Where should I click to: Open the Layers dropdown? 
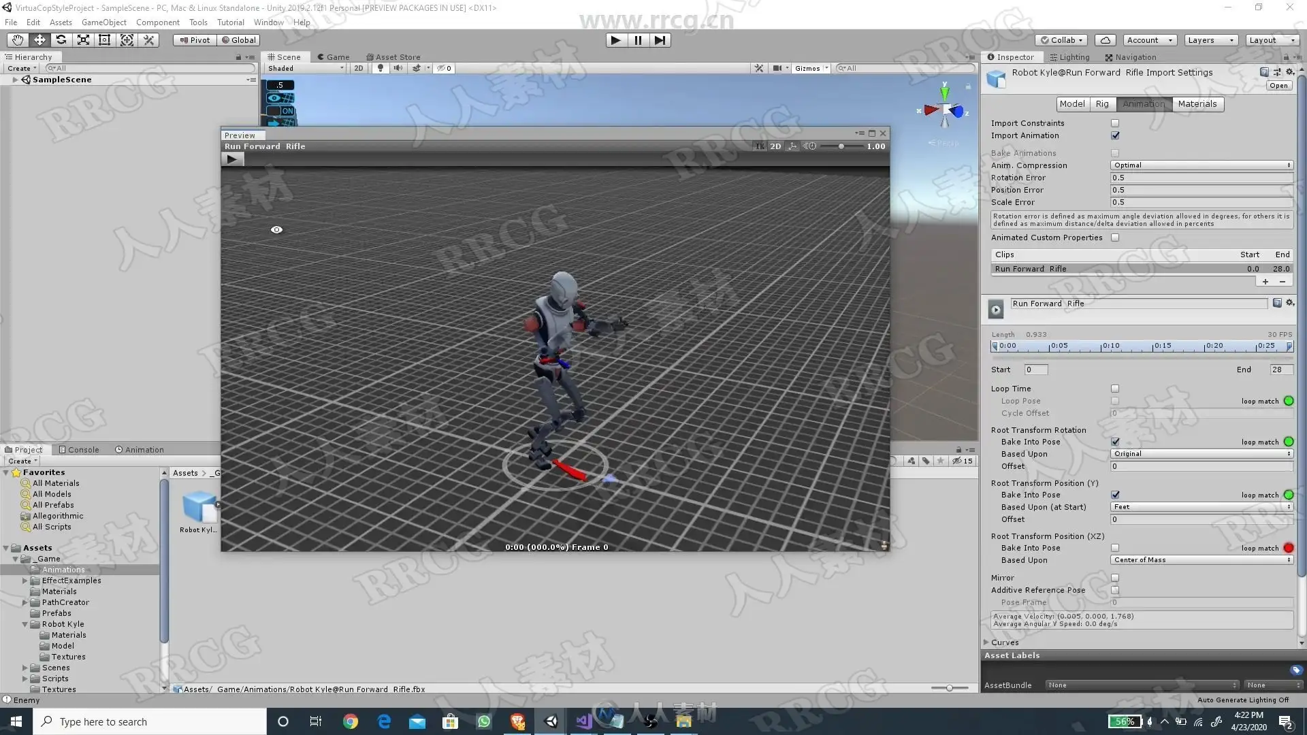click(x=1210, y=40)
